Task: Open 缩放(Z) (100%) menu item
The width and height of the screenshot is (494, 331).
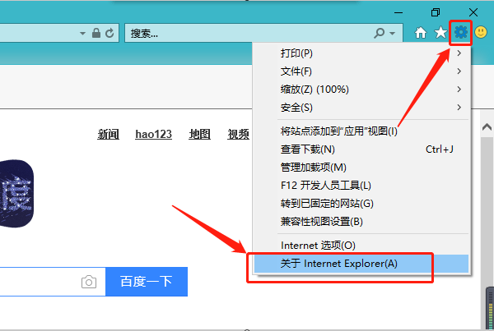Action: tap(361, 90)
